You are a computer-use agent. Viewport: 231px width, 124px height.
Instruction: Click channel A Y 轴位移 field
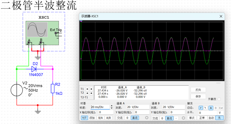(142, 112)
